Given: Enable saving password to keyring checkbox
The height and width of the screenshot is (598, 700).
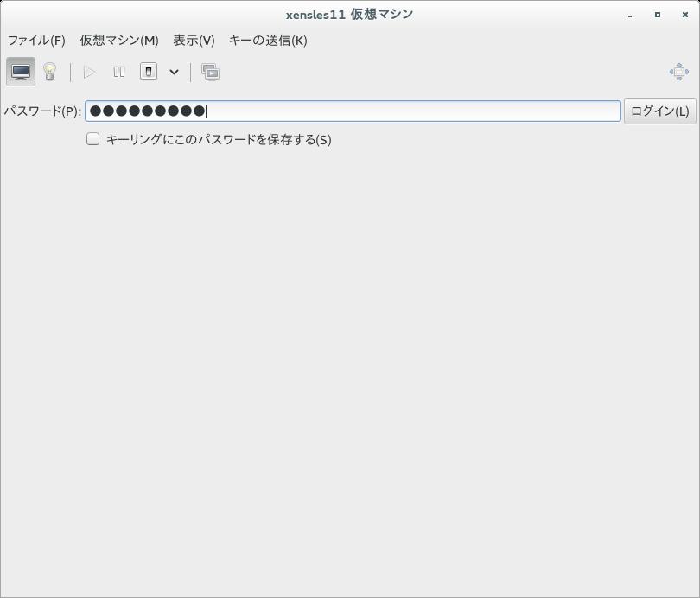Looking at the screenshot, I should [x=92, y=139].
